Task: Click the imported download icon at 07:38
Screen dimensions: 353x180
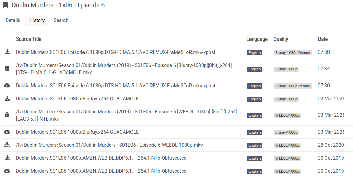Action: coord(7,52)
